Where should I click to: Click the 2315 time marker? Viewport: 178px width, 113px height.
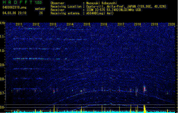[87, 24]
